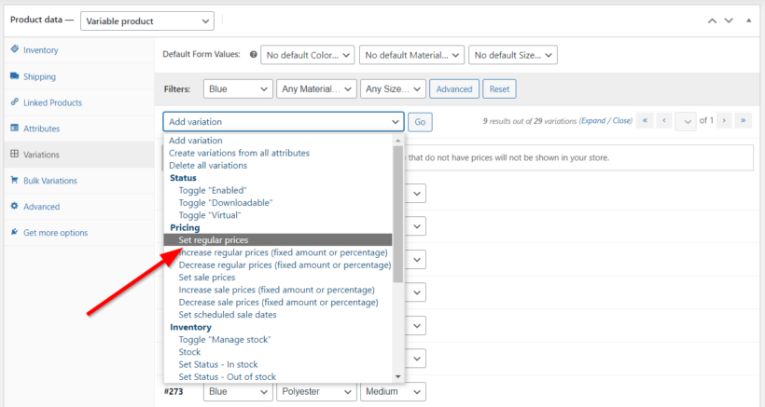
Task: Click the Expand variations link
Action: [593, 121]
